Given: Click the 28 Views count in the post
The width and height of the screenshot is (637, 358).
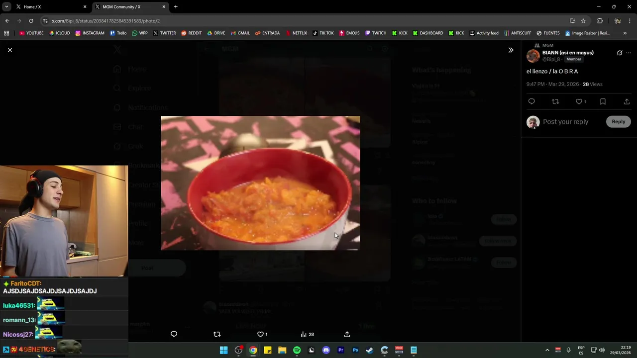Looking at the screenshot, I should pyautogui.click(x=593, y=85).
